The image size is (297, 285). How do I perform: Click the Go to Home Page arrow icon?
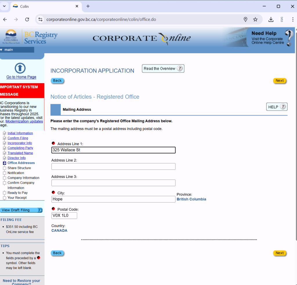click(x=20, y=68)
